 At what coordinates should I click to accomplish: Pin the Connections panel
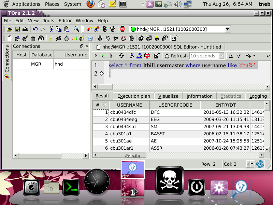(81, 46)
